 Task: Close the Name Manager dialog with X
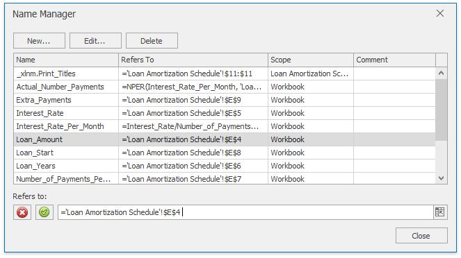pos(440,13)
